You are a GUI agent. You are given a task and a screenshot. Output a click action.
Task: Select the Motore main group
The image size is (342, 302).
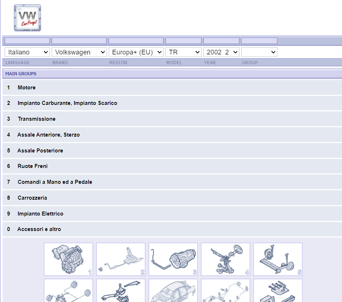tap(172, 88)
